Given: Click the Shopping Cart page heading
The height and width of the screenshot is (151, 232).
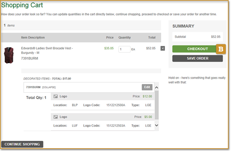Looking at the screenshot, I should (x=22, y=5).
